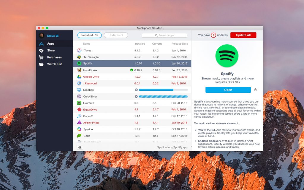Select the Affinity Photo row name

click(x=91, y=123)
